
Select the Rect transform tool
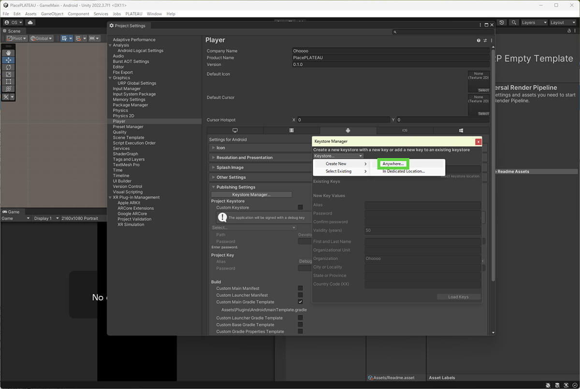[8, 82]
